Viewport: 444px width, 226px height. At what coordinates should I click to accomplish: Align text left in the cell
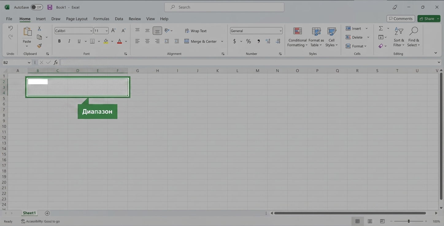click(x=137, y=41)
